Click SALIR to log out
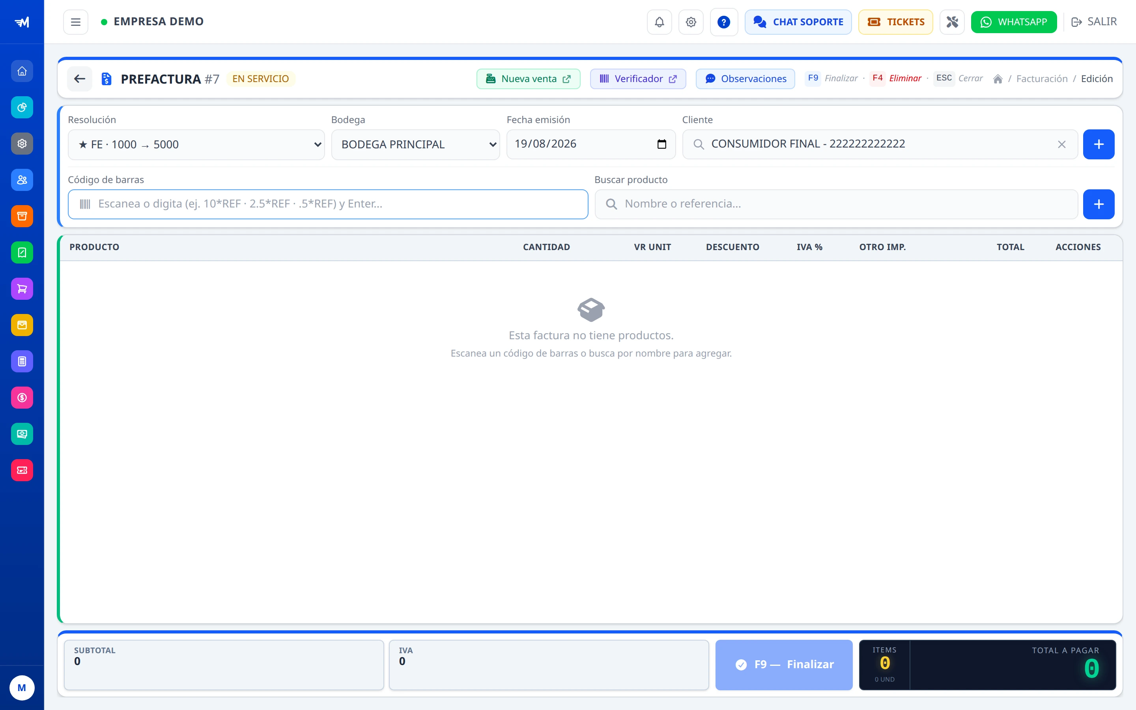Image resolution: width=1136 pixels, height=710 pixels. pyautogui.click(x=1094, y=22)
